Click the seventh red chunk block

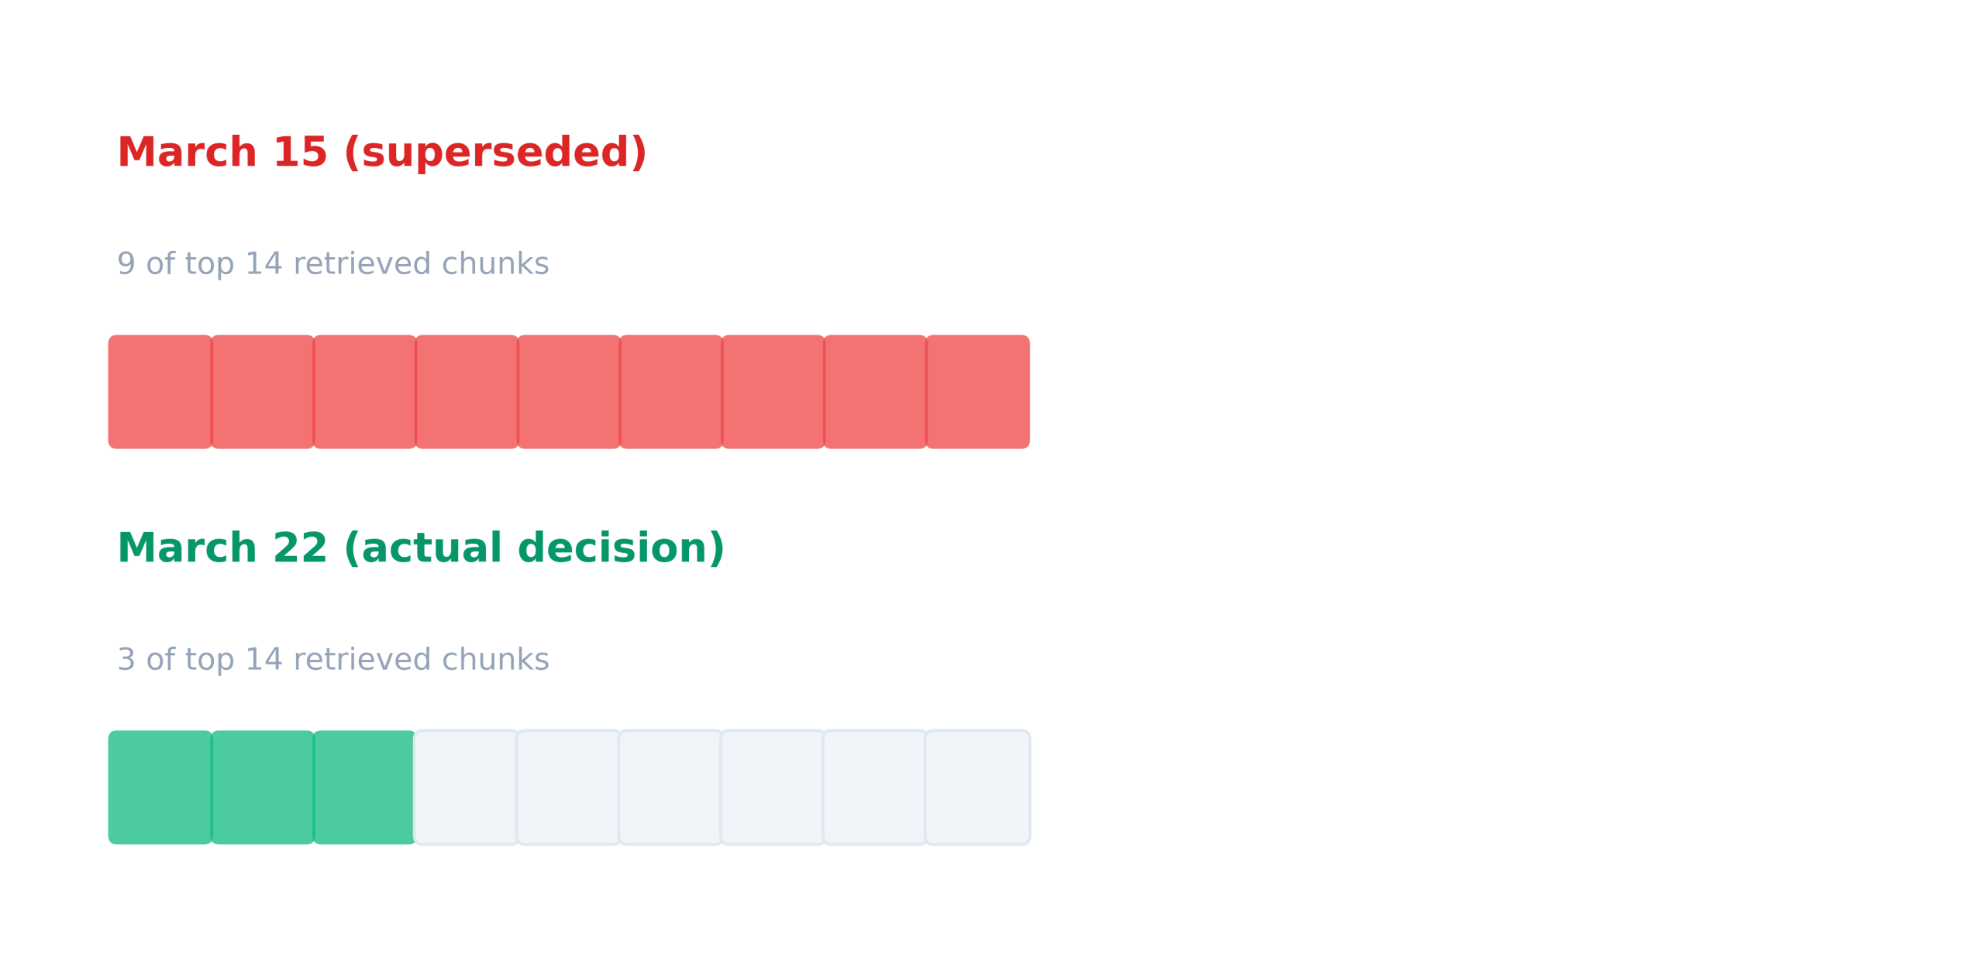coord(773,392)
